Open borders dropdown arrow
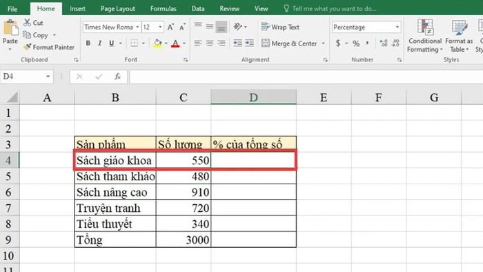This screenshot has width=483, height=272. 144,43
